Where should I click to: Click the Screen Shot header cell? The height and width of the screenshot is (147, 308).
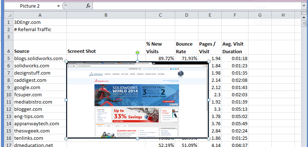106,47
